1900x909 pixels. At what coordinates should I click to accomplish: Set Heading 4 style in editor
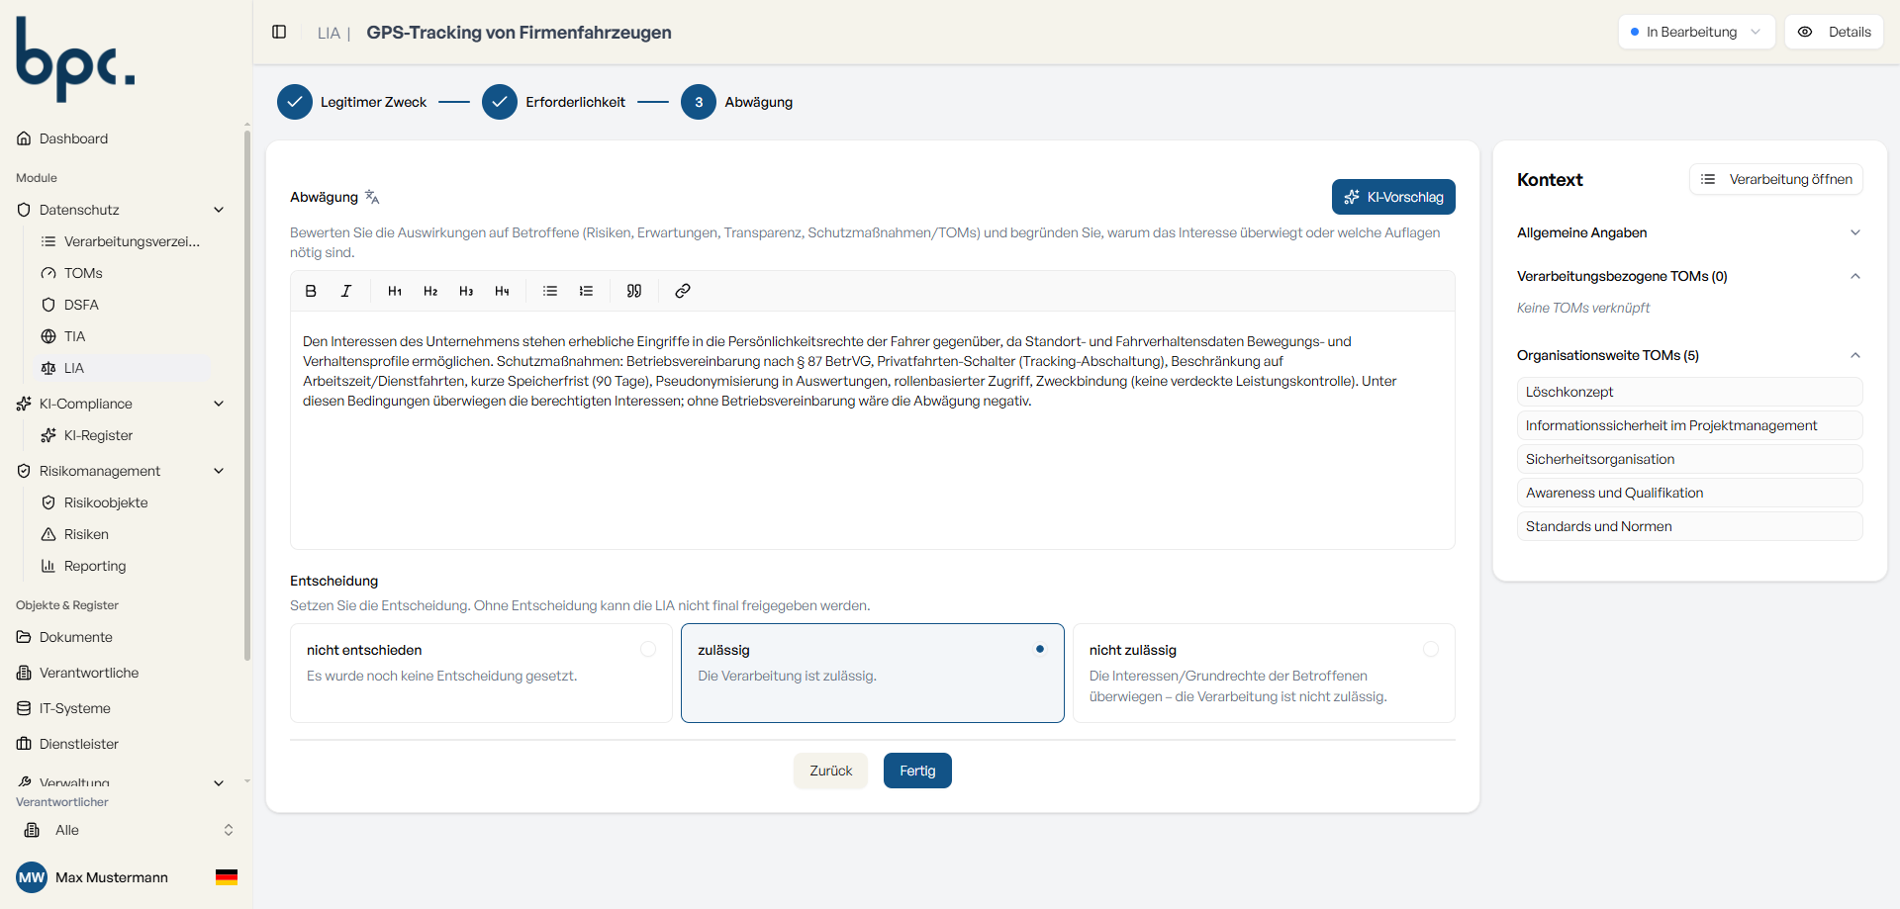[x=502, y=291]
